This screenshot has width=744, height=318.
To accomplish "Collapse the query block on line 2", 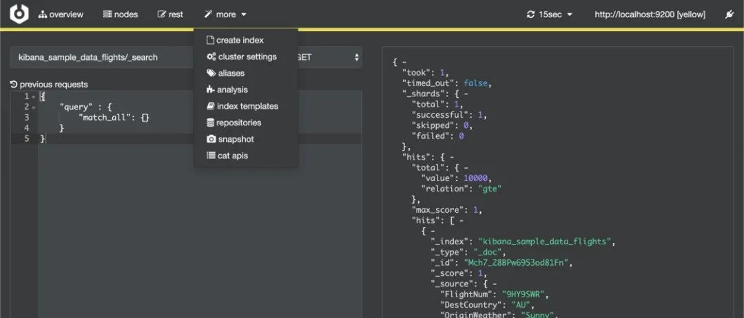I will (33, 107).
